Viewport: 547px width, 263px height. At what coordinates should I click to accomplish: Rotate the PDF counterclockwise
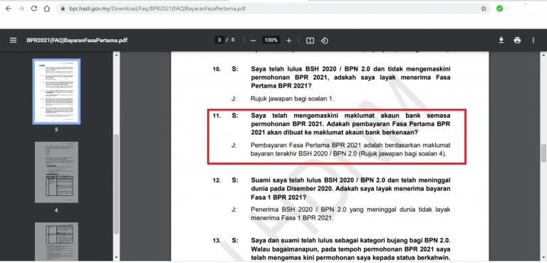pos(325,41)
